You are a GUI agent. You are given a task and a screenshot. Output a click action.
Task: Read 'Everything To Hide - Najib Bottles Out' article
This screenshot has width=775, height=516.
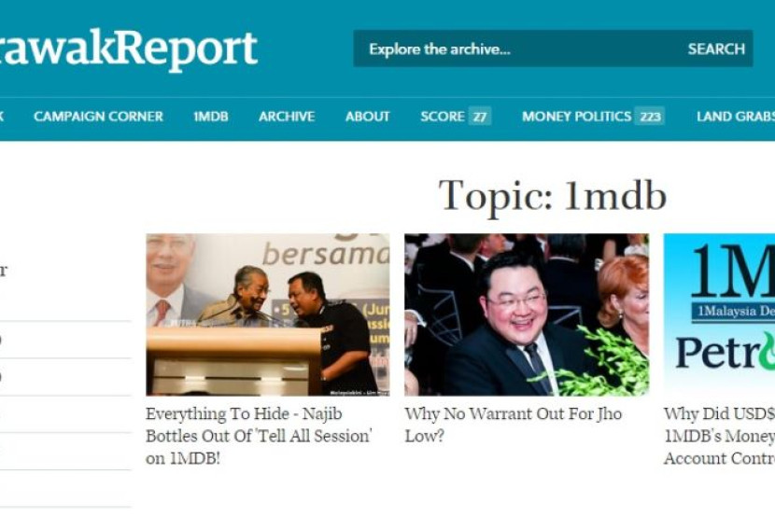[x=259, y=436]
